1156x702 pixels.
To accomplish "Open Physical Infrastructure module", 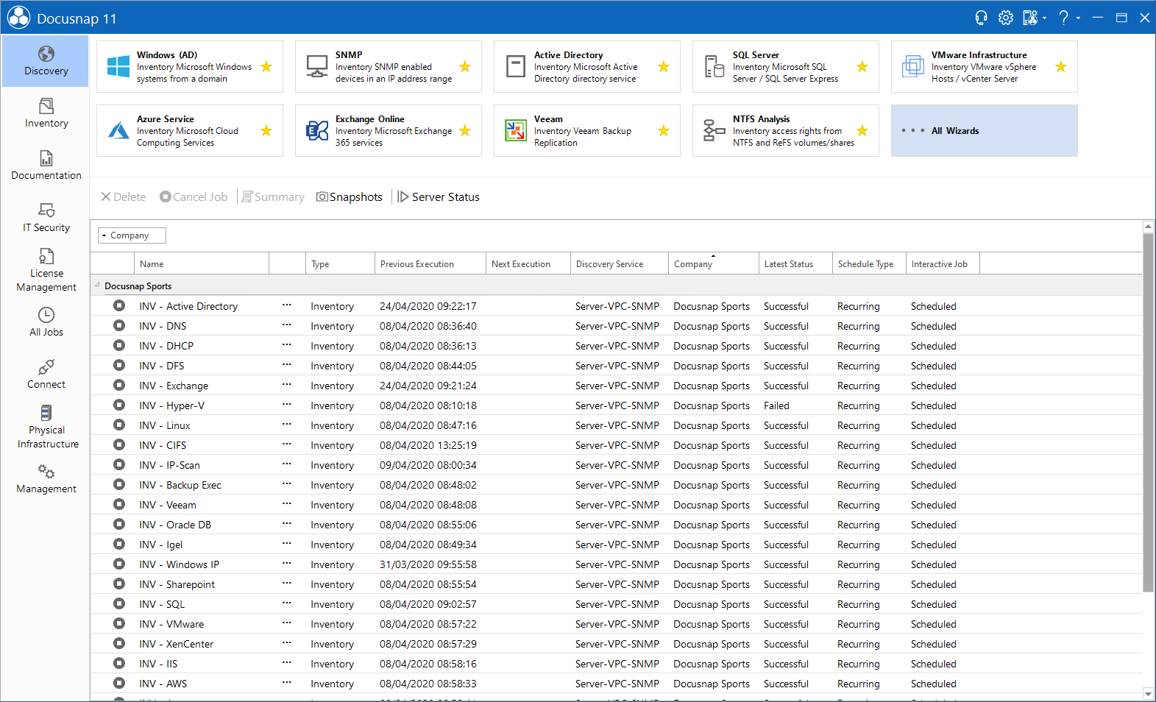I will coord(46,427).
